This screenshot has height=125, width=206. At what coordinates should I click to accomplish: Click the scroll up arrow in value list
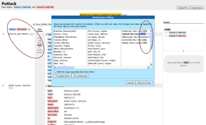click(151, 31)
